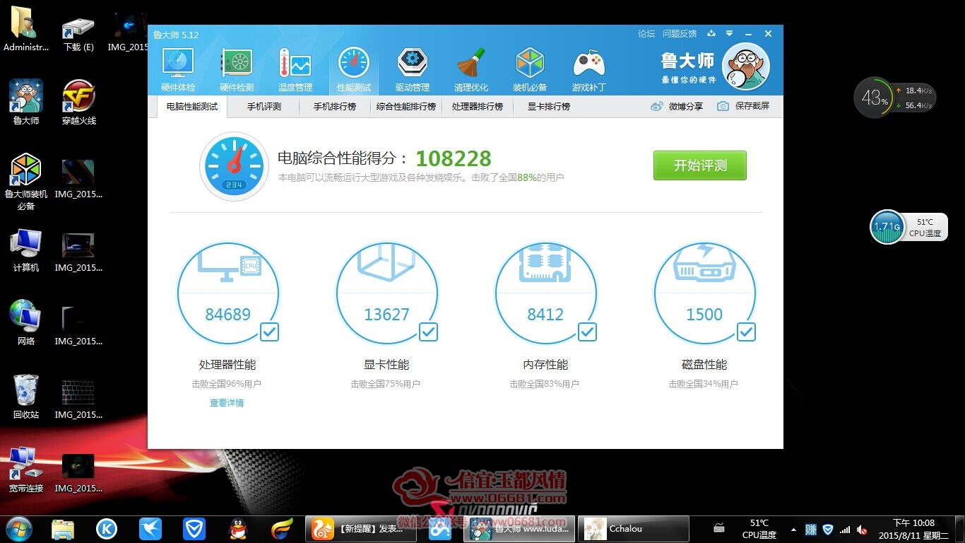The image size is (965, 543).
Task: Open the 驱动管理 driver management module
Action: point(413,70)
